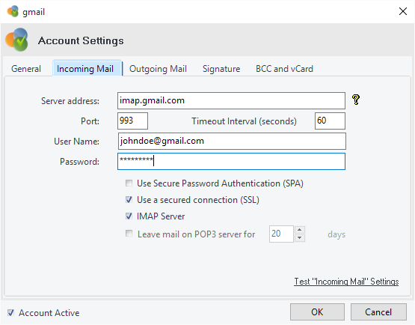Click Test "Incoming Mail" Settings link

click(346, 282)
